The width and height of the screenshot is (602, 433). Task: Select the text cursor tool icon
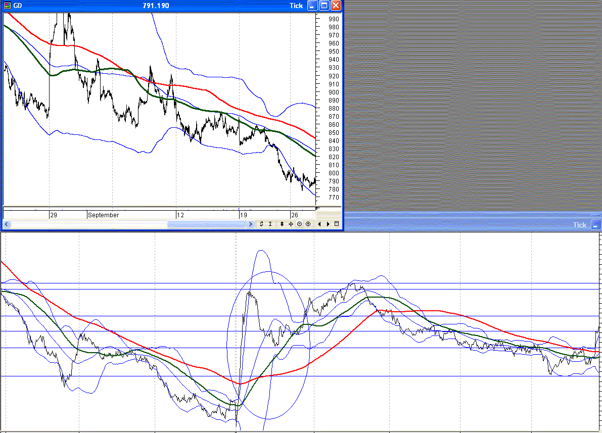click(270, 224)
